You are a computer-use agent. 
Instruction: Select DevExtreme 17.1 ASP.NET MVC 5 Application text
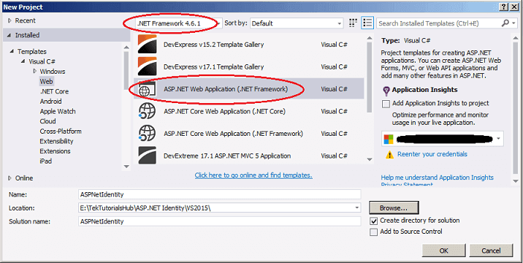(x=227, y=156)
